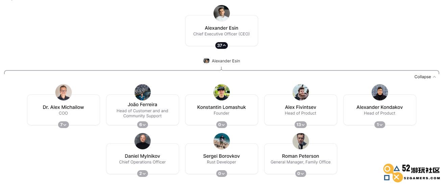Click Konstantin Lomashuk's 0 reports badge

[x=222, y=125]
